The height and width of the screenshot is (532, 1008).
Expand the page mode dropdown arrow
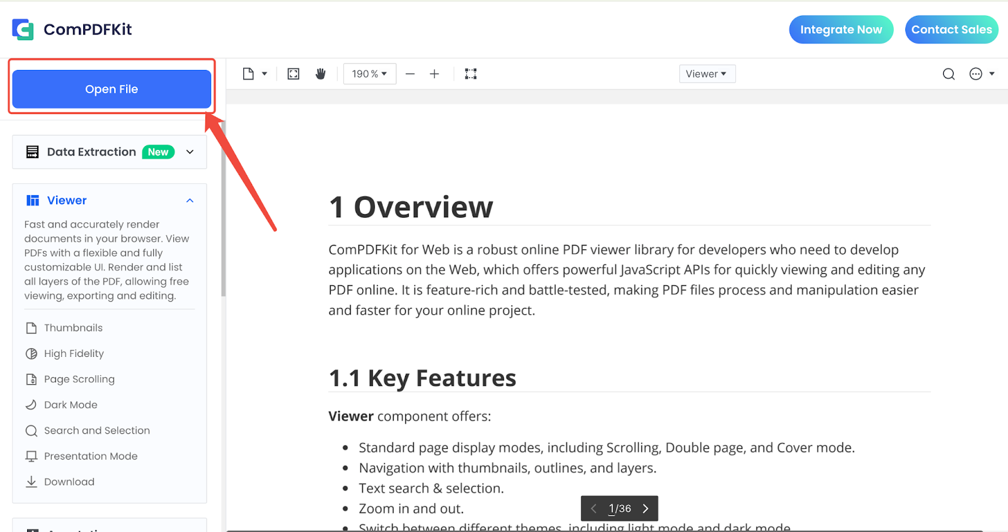point(265,74)
